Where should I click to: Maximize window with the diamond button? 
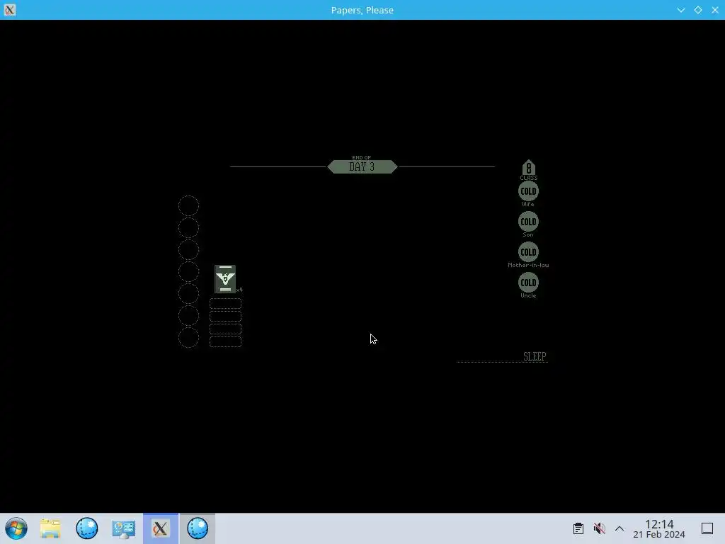[698, 10]
